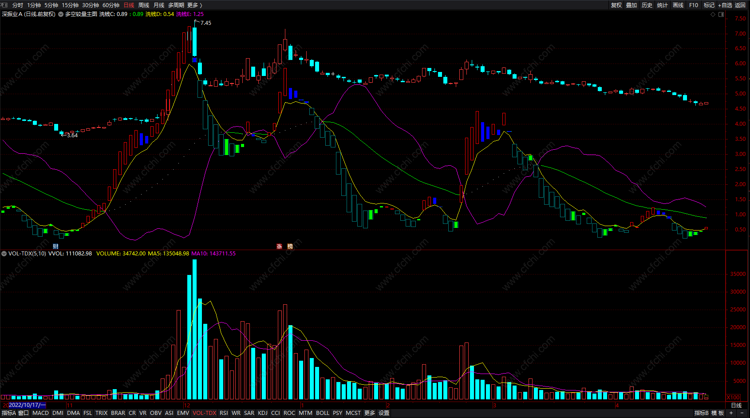Select the 30分钟 period
Screen dimensions: 750x418
(x=91, y=5)
